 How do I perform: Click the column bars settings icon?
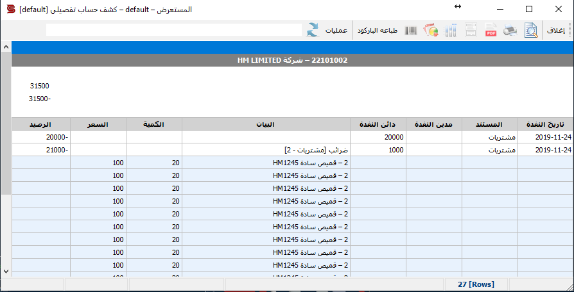[451, 30]
